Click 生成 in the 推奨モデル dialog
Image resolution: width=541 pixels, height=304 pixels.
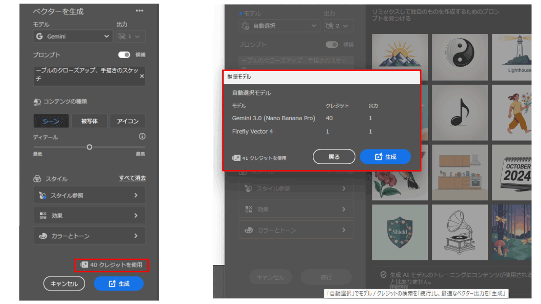(385, 157)
